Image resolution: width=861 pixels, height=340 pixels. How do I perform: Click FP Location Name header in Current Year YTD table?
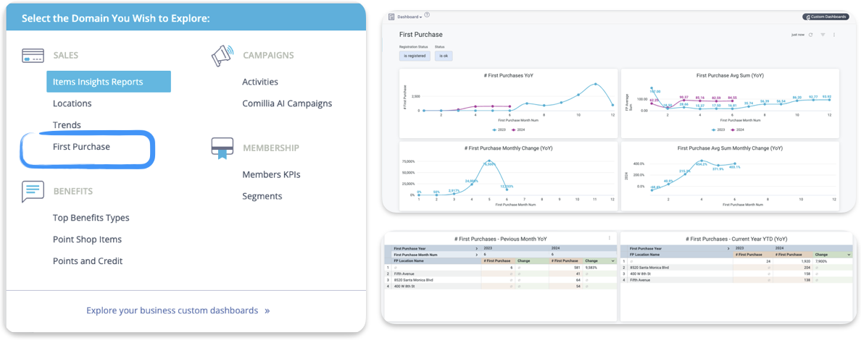[x=644, y=255]
